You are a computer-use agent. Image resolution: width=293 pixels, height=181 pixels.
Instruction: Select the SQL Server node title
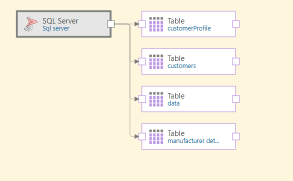pyautogui.click(x=60, y=21)
